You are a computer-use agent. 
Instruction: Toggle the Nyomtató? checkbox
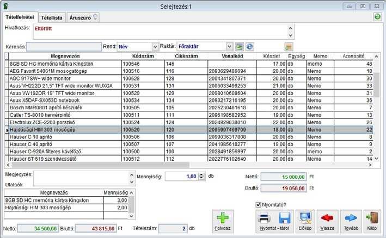pos(258,204)
